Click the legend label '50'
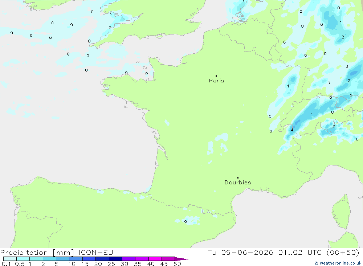The width and height of the screenshot is (363, 266). pyautogui.click(x=177, y=264)
